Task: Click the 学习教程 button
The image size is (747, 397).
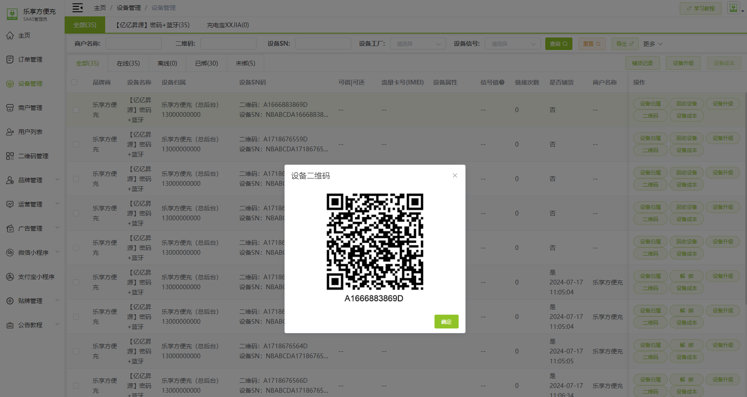Action: coord(700,8)
